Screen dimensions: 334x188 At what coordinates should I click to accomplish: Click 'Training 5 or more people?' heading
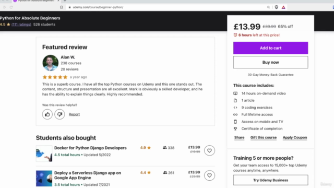(263, 158)
